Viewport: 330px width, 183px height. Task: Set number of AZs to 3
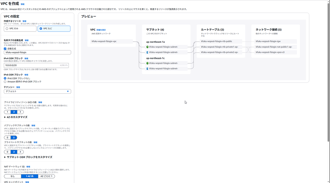click(x=20, y=112)
